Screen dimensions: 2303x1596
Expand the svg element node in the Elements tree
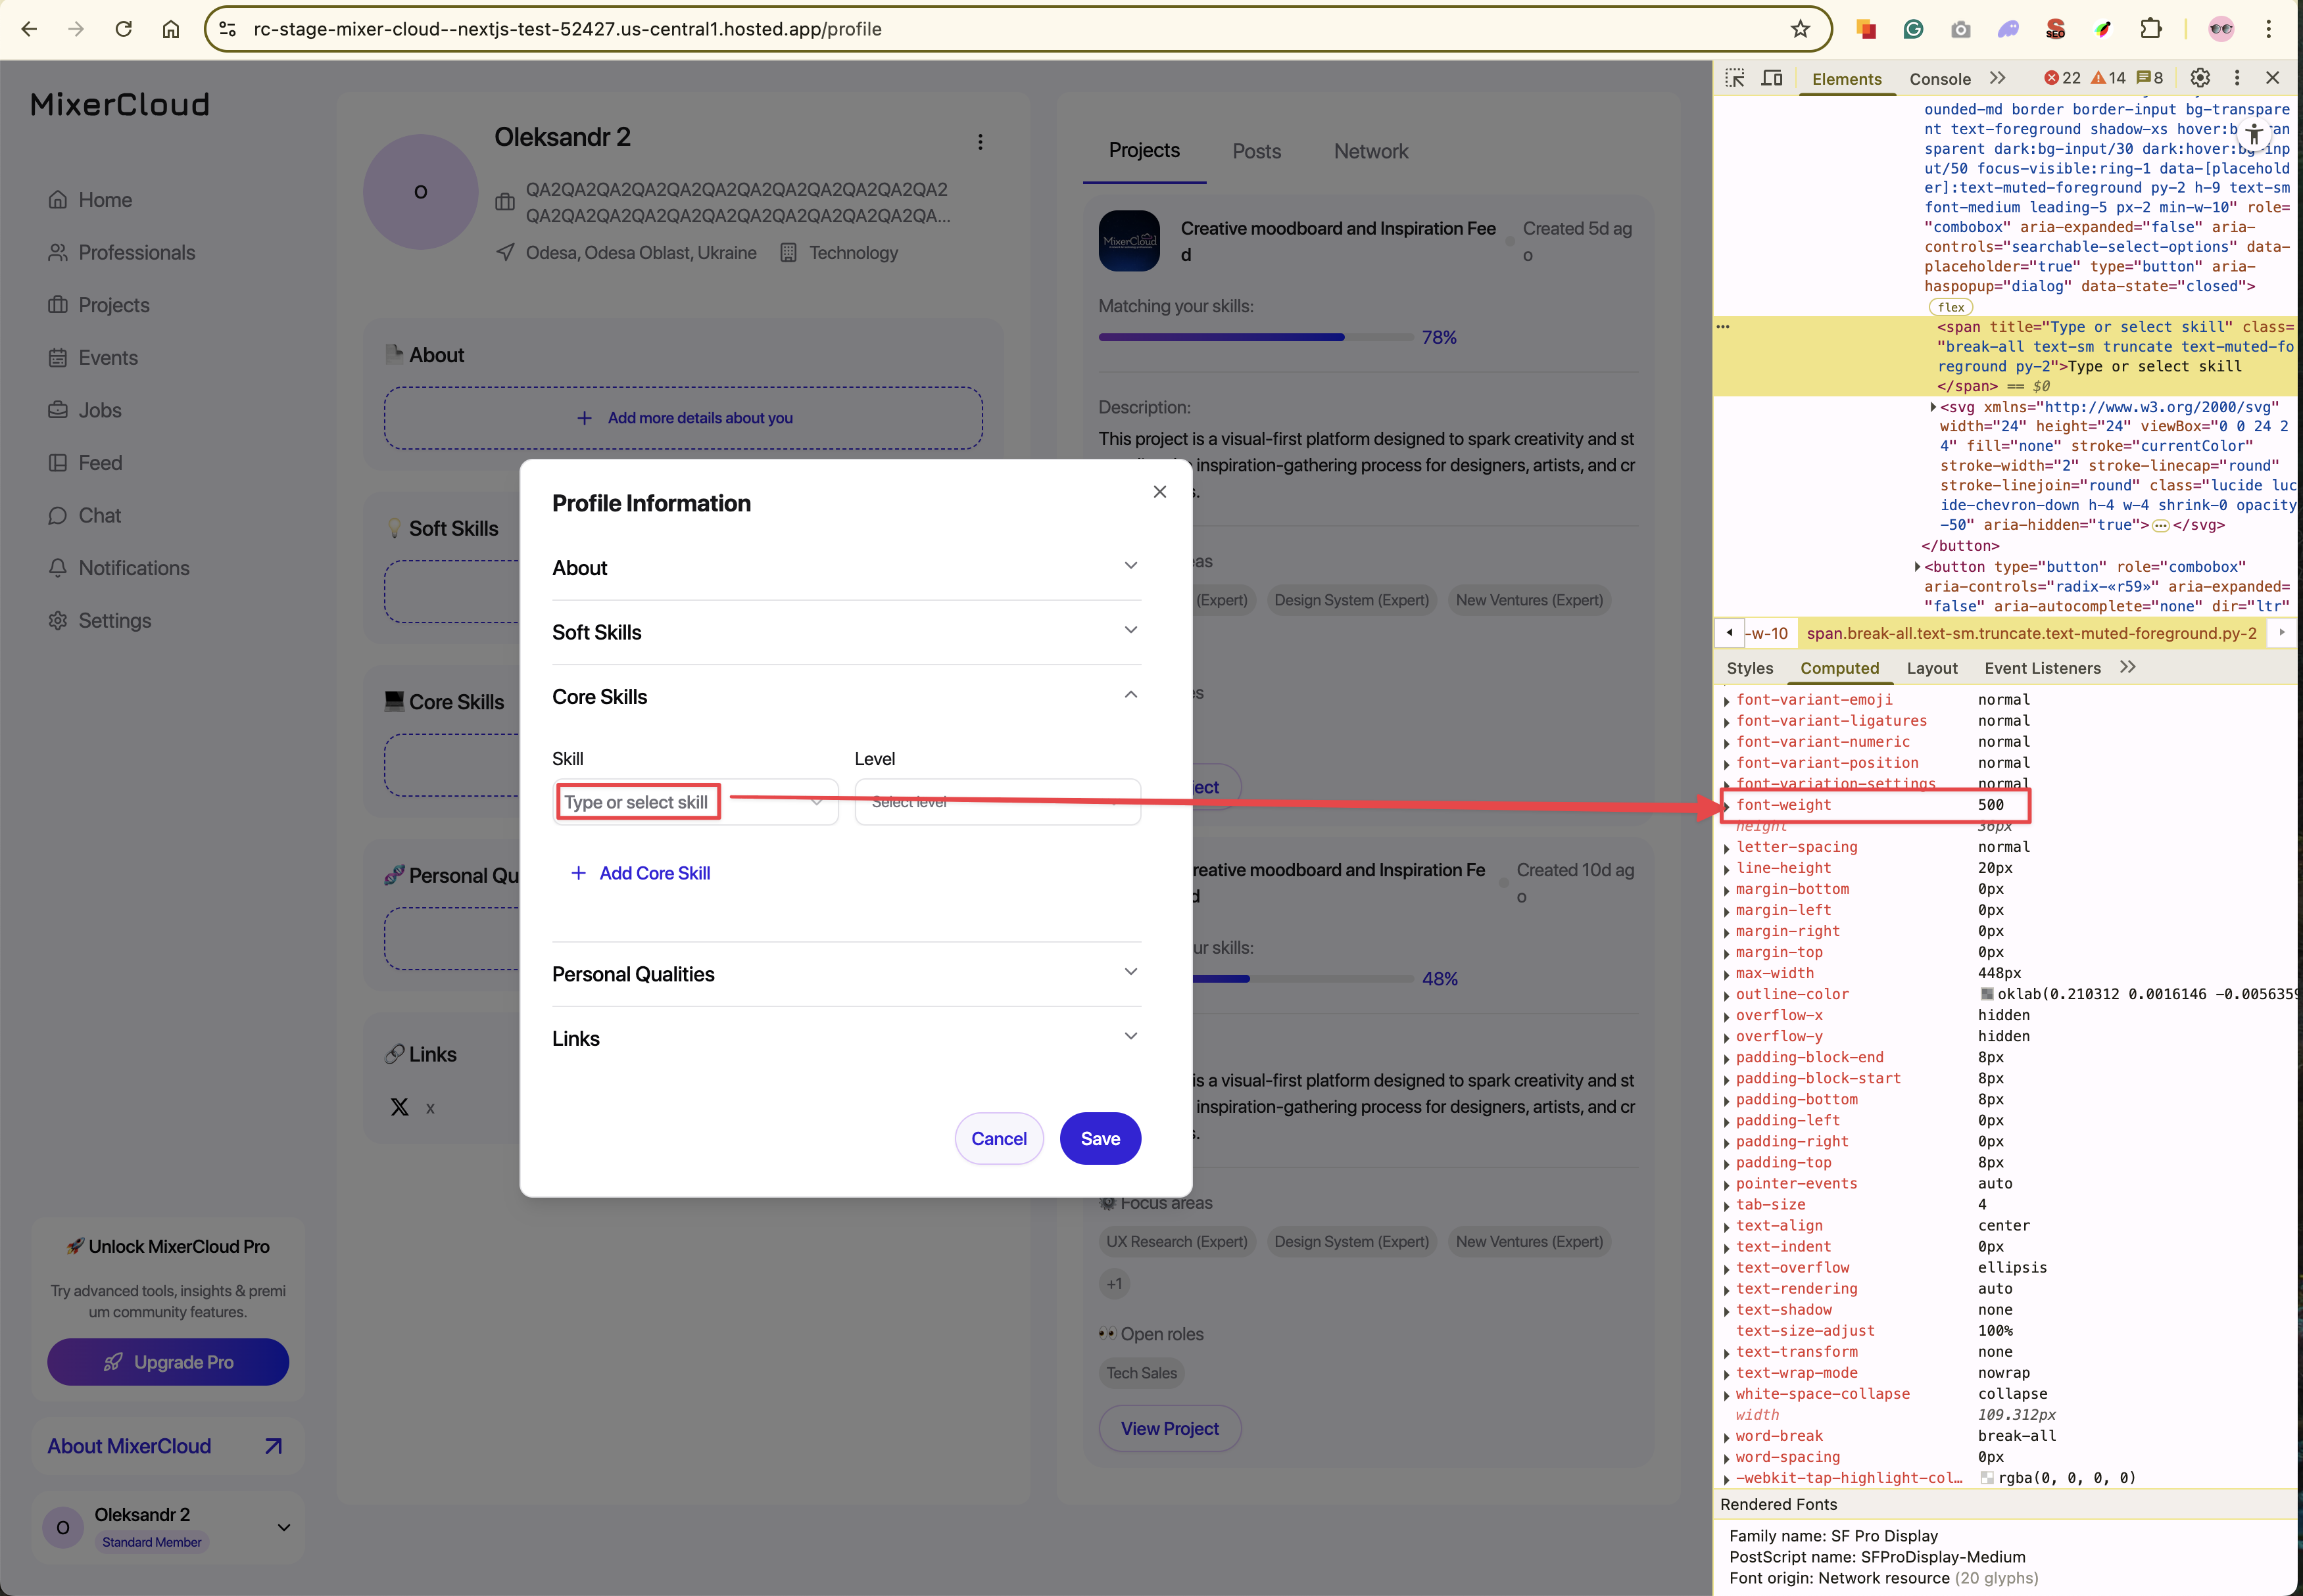tap(1933, 407)
